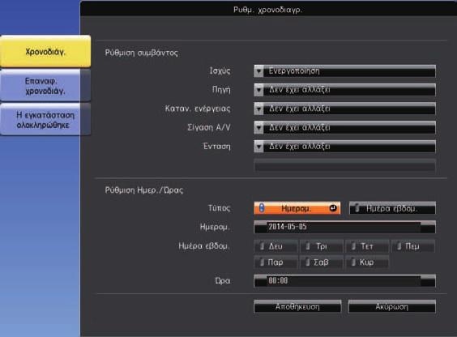Click the dropdown arrow icon next to Ενεργοποίηση
Image resolution: width=457 pixels, height=337 pixels.
pos(258,71)
